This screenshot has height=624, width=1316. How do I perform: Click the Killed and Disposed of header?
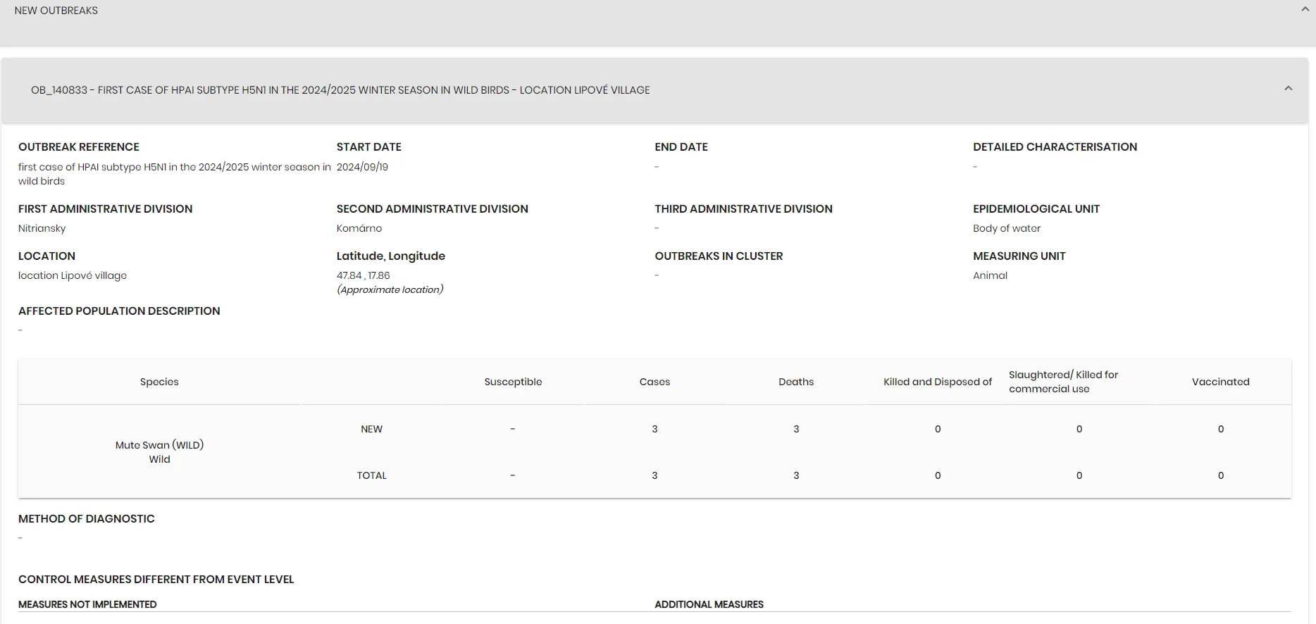[x=938, y=382]
